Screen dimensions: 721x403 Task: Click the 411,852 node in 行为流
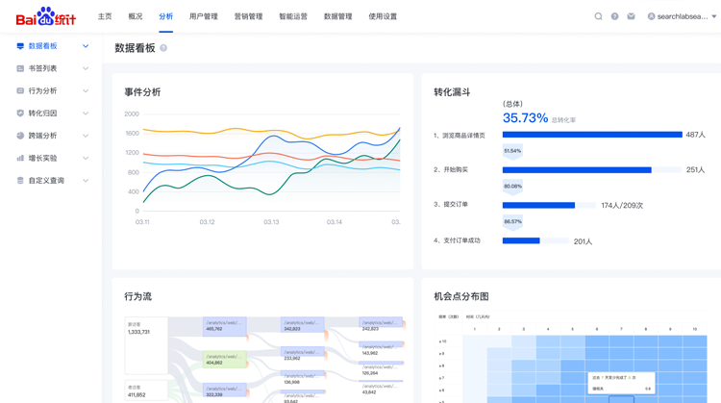[146, 390]
